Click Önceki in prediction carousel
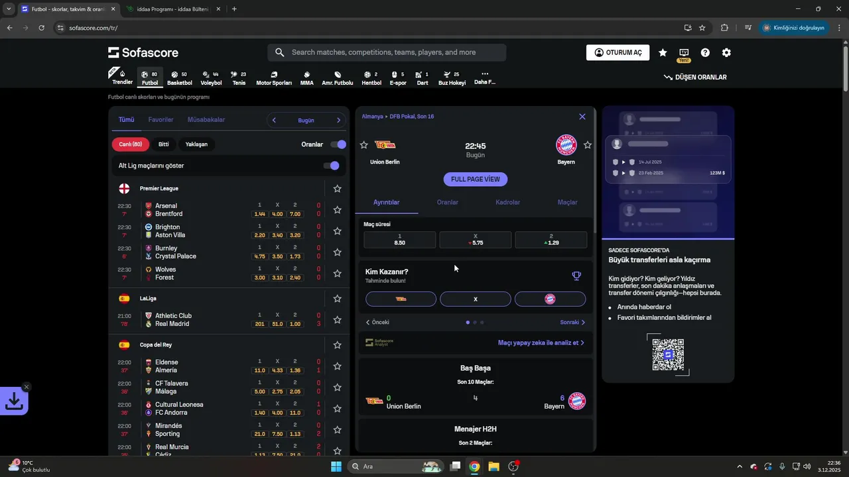 tap(377, 323)
